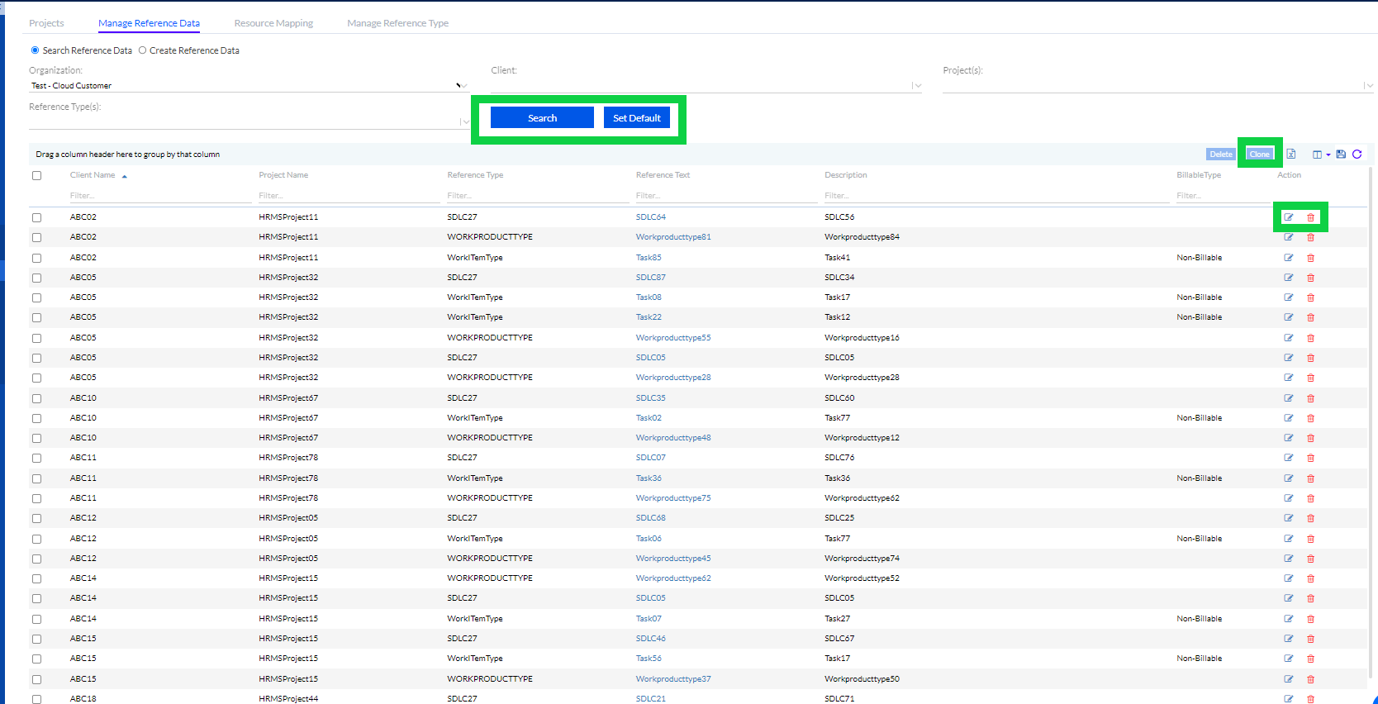The image size is (1378, 704).
Task: Open the SDLC46 reference link
Action: pyautogui.click(x=651, y=639)
